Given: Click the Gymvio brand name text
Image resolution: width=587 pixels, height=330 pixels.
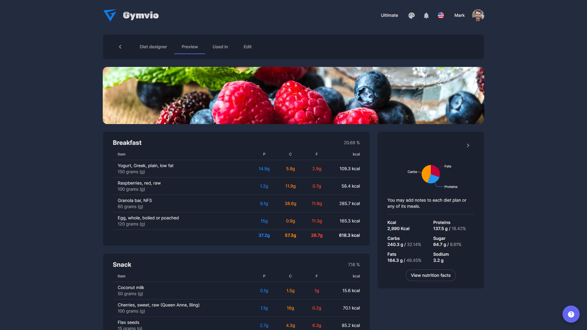Looking at the screenshot, I should click(141, 15).
